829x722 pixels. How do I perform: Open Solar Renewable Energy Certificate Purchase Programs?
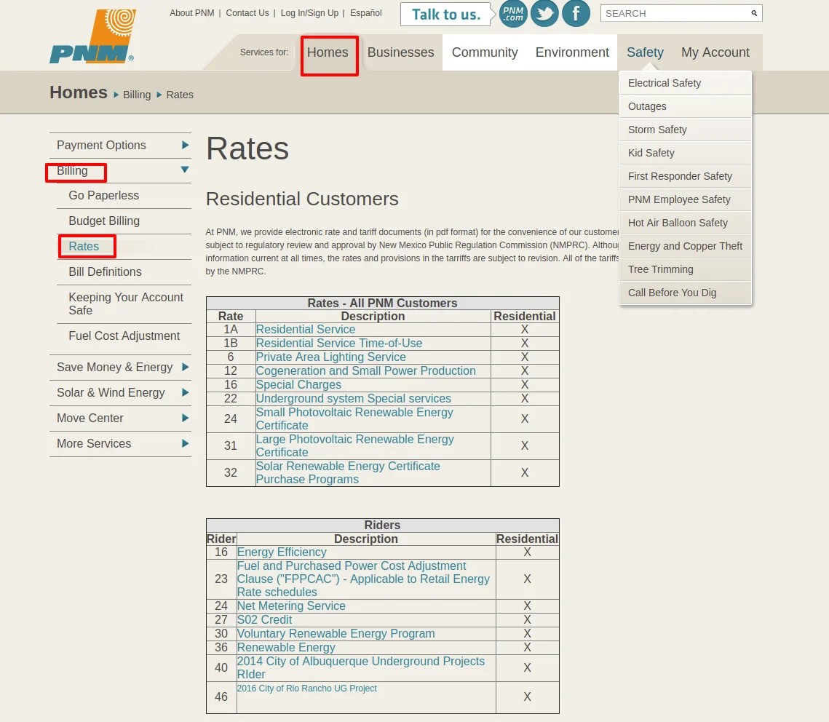click(348, 472)
